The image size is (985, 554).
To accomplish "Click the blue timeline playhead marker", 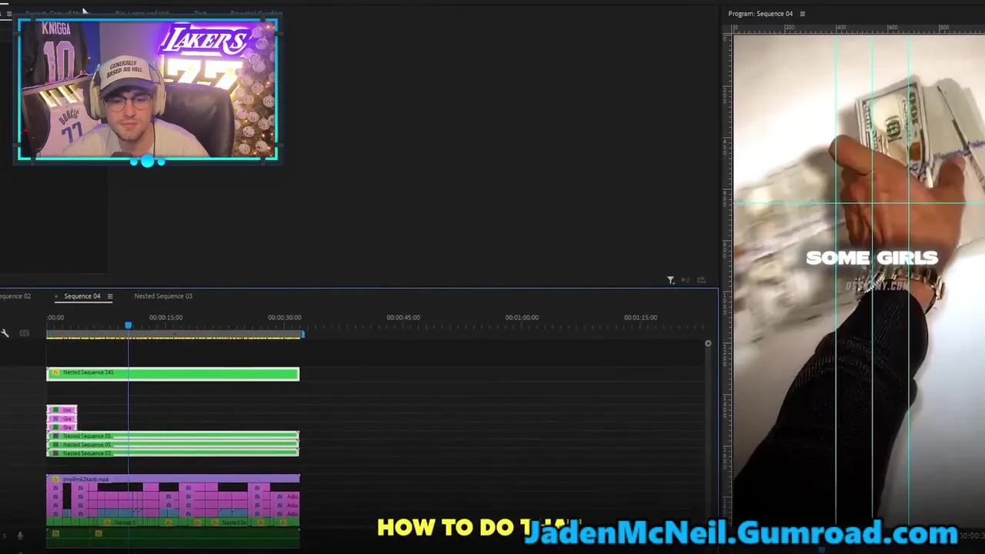I will [129, 326].
